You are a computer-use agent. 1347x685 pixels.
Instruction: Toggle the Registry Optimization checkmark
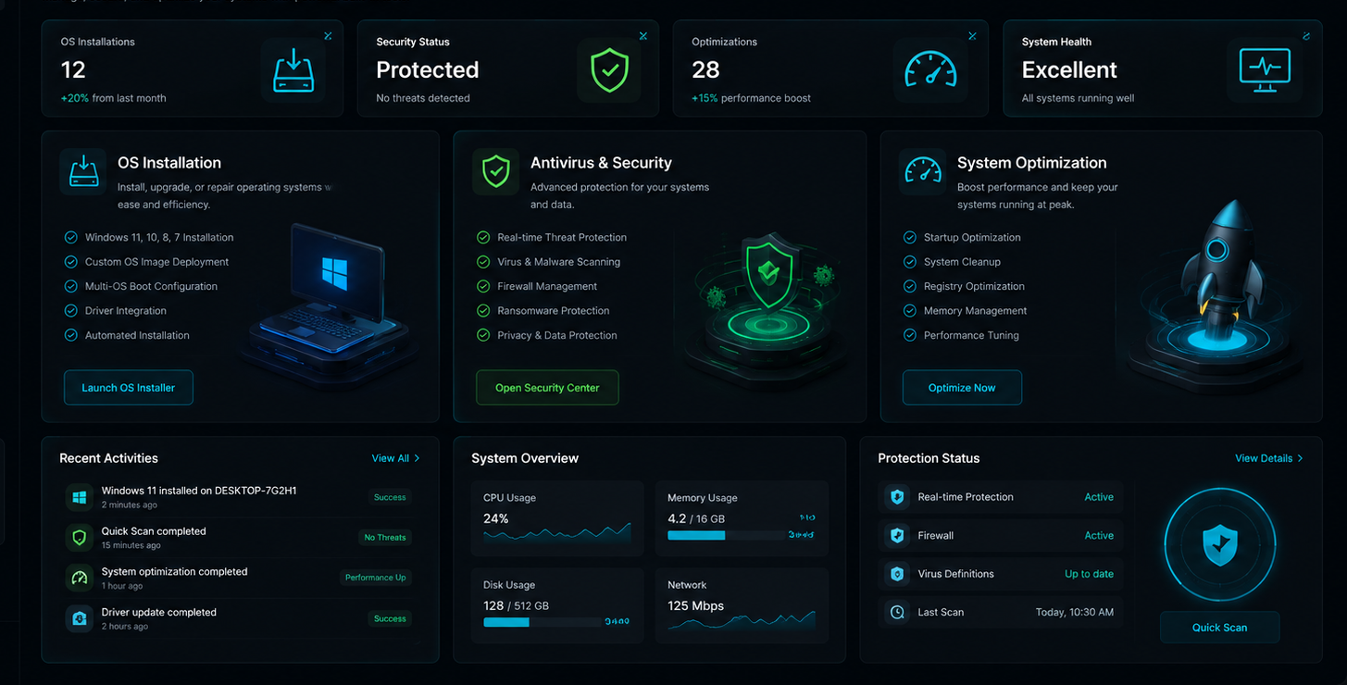pyautogui.click(x=909, y=286)
